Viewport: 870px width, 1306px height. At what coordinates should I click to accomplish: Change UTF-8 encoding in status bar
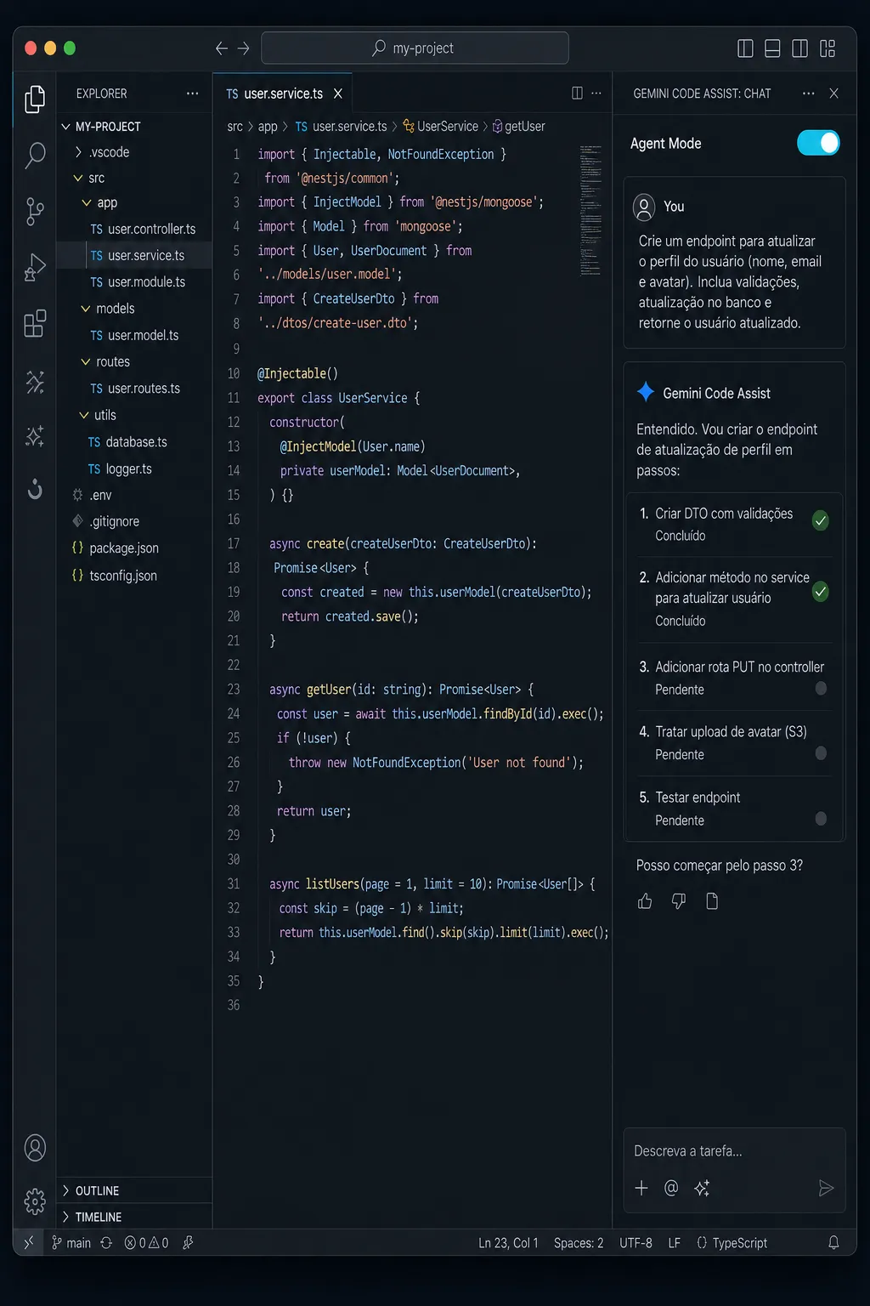pyautogui.click(x=636, y=1243)
